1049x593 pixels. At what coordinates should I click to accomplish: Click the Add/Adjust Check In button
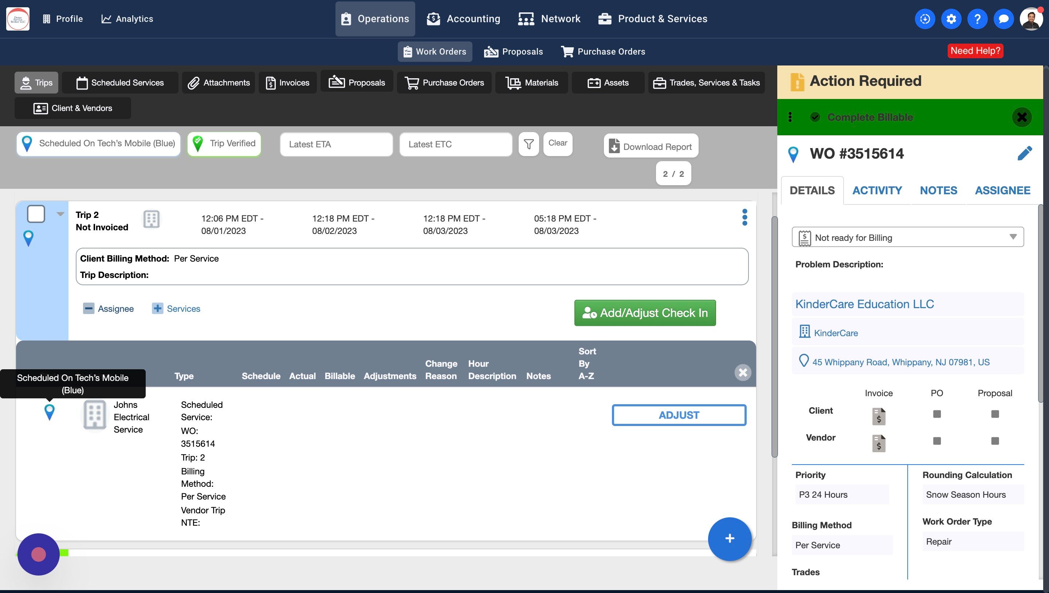tap(645, 313)
